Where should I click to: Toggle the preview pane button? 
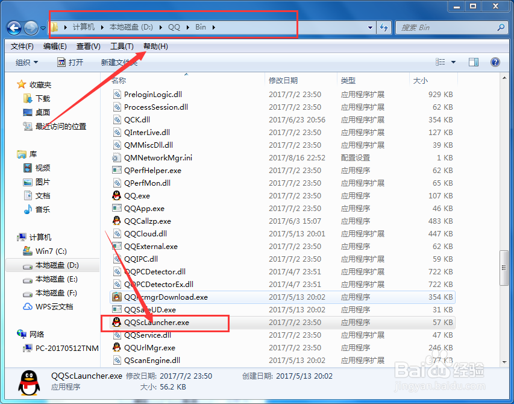pos(474,62)
